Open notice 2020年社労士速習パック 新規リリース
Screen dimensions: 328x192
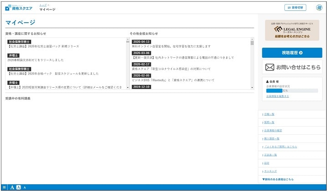(x=43, y=46)
